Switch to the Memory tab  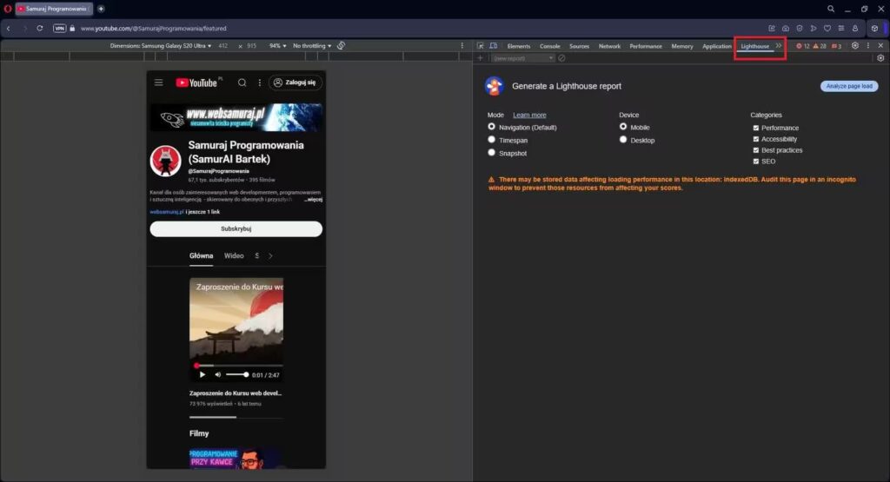point(681,47)
